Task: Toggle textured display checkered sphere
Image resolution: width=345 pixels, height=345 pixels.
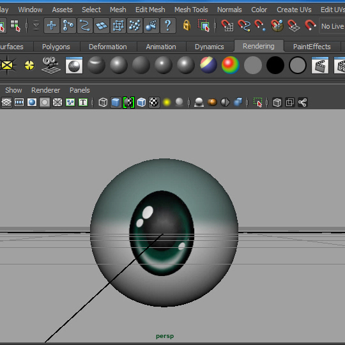Action: (154, 102)
